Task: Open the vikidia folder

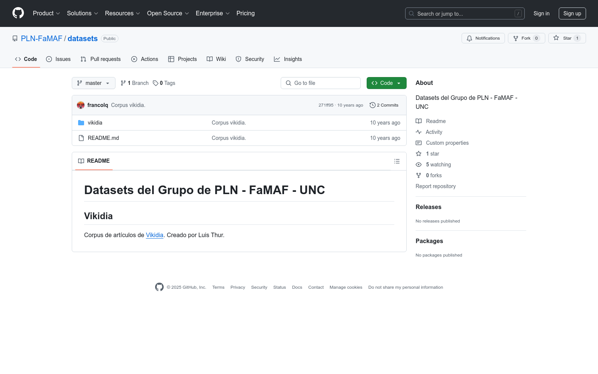Action: [95, 123]
